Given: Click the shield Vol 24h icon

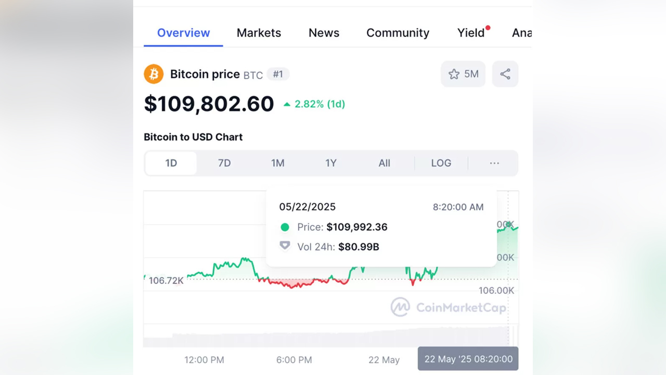Looking at the screenshot, I should coord(285,245).
